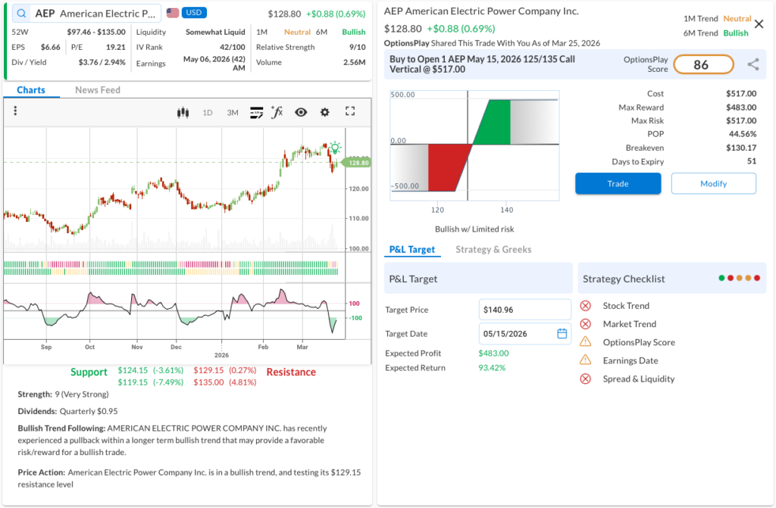Open the drawing tools icon

(x=256, y=112)
